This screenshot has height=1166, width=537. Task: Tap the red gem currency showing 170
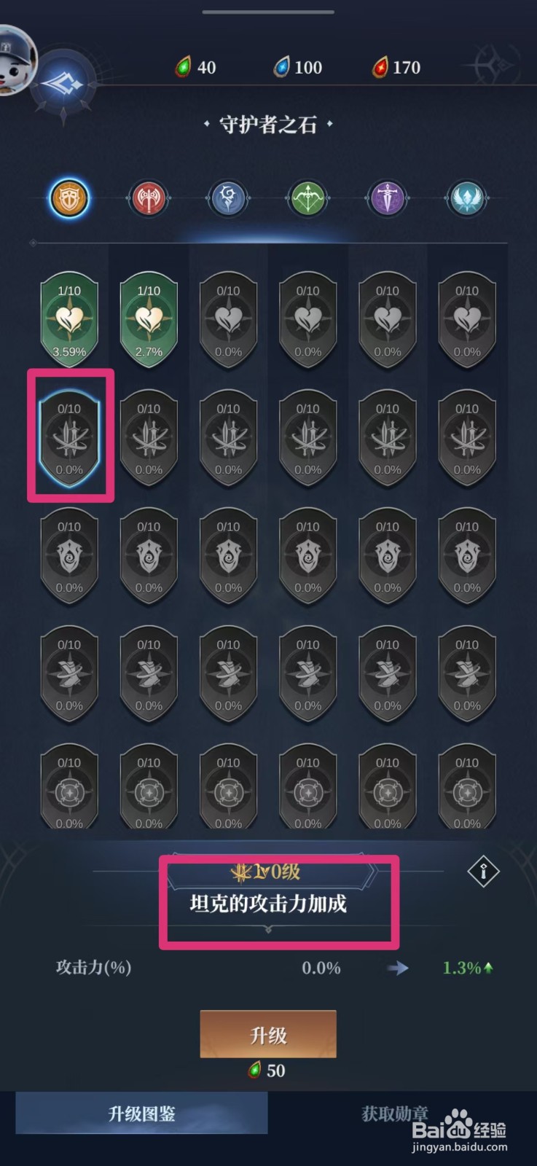396,67
